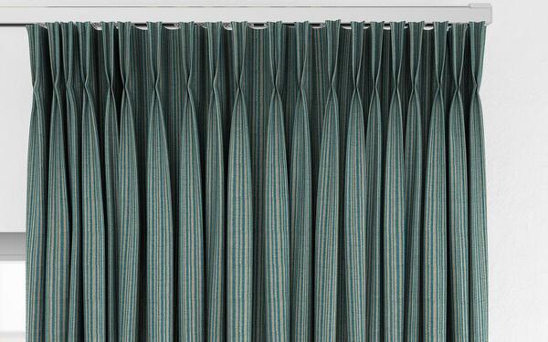Click the white curtain track rail

246,15
